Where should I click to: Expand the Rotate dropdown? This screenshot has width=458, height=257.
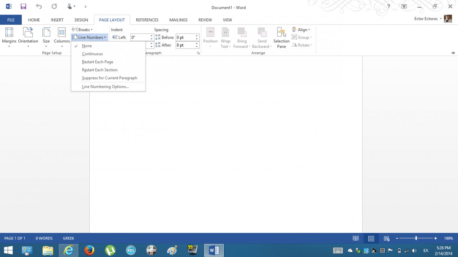302,45
